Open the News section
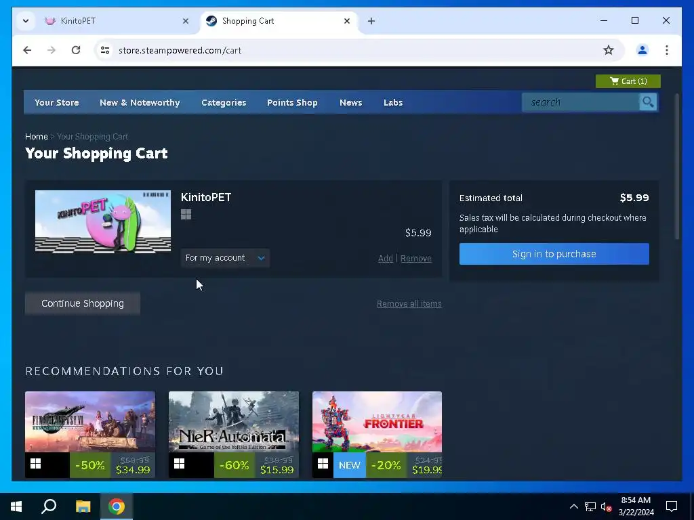 (350, 102)
